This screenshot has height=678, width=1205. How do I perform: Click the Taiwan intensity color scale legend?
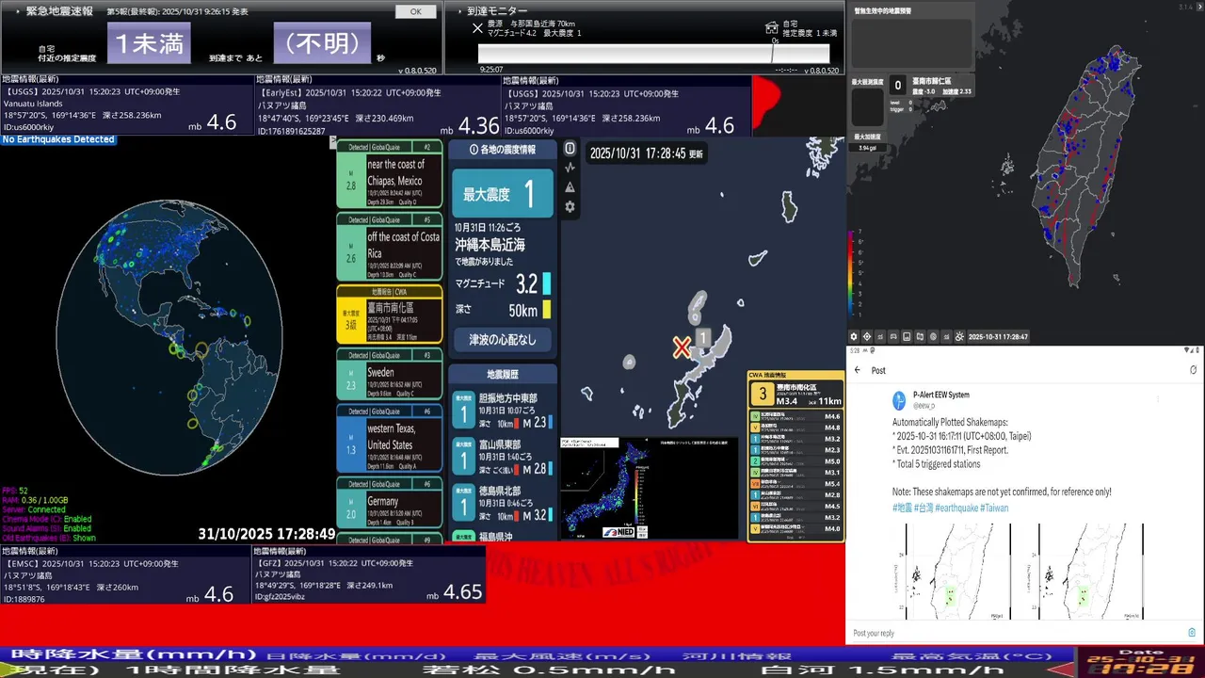click(x=852, y=273)
